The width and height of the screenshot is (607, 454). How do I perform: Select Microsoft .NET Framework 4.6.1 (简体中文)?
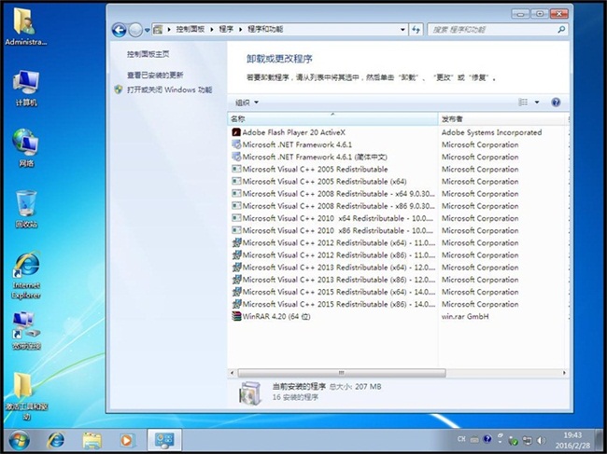315,157
